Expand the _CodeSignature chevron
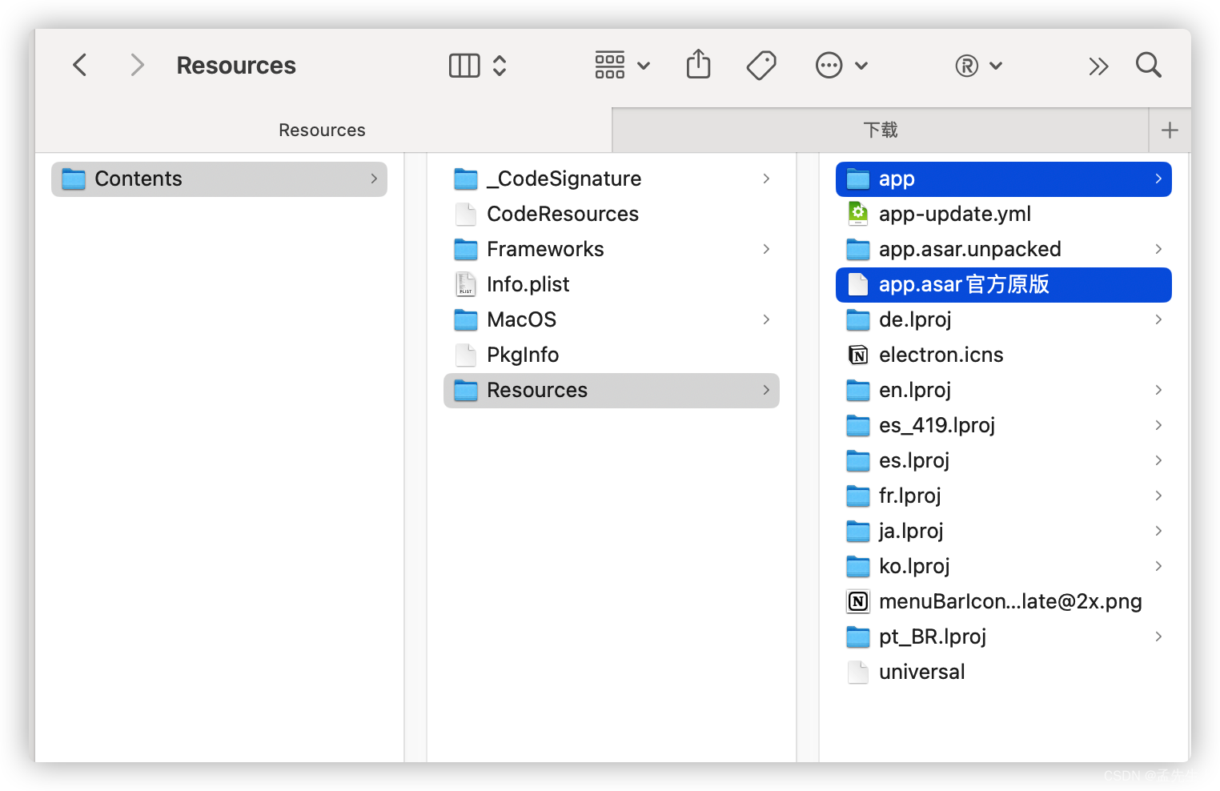The height and width of the screenshot is (791, 1220). 766,179
